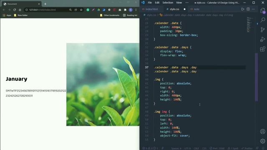The height and width of the screenshot is (150, 267).
Task: Click the January heading in page
Action: [17, 79]
